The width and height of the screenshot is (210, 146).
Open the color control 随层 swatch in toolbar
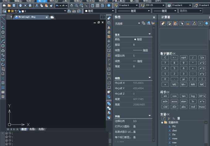click(x=86, y=11)
